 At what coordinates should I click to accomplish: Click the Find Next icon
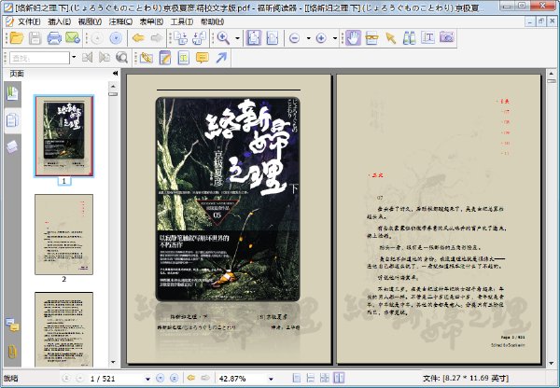pyautogui.click(x=105, y=57)
